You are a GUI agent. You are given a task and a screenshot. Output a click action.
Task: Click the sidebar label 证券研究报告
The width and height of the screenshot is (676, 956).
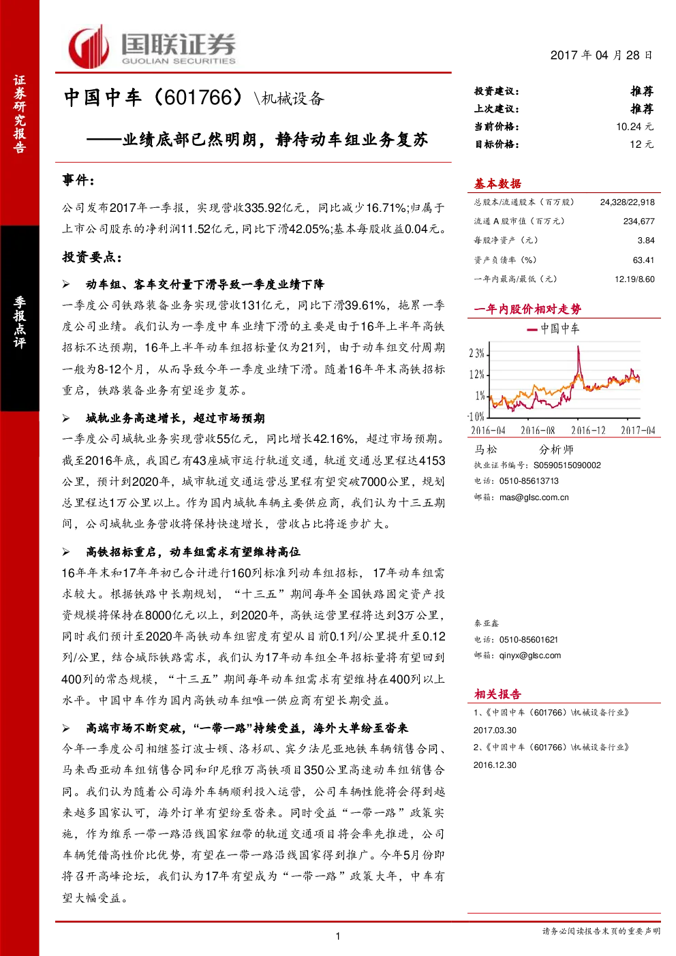[x=19, y=114]
